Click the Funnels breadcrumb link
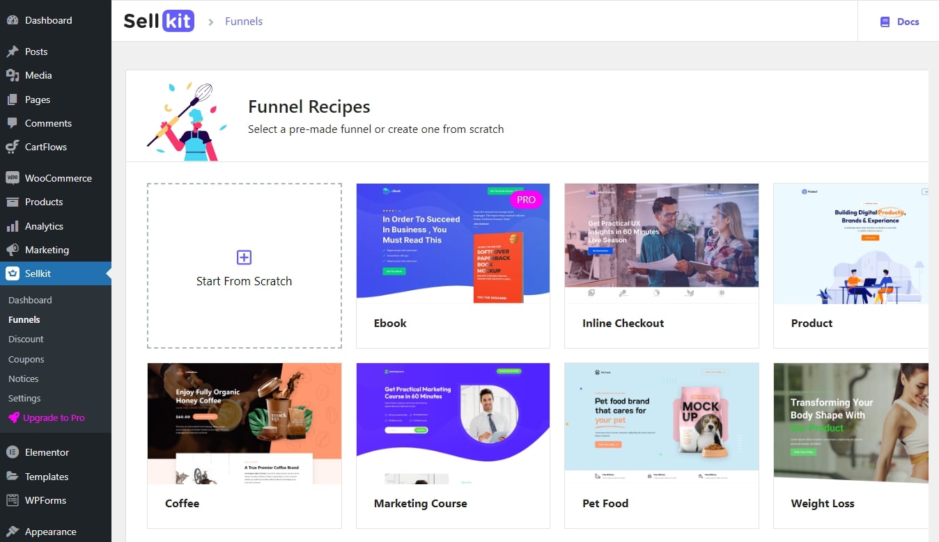This screenshot has height=542, width=939. (244, 22)
